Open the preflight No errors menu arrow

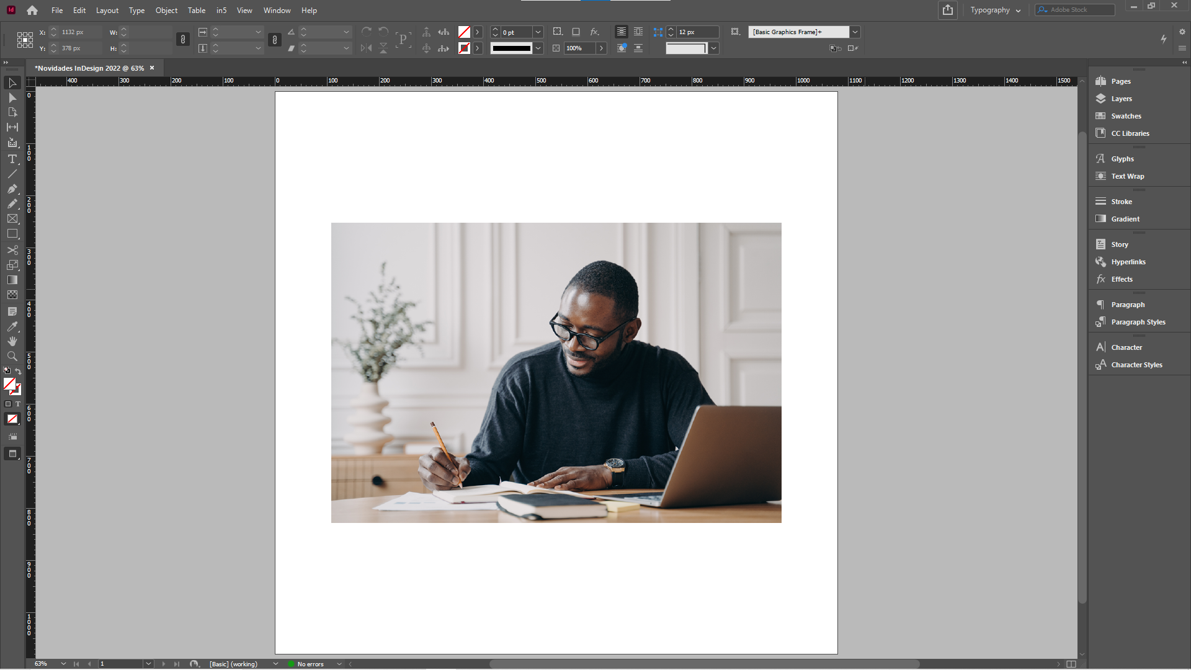[x=339, y=664]
